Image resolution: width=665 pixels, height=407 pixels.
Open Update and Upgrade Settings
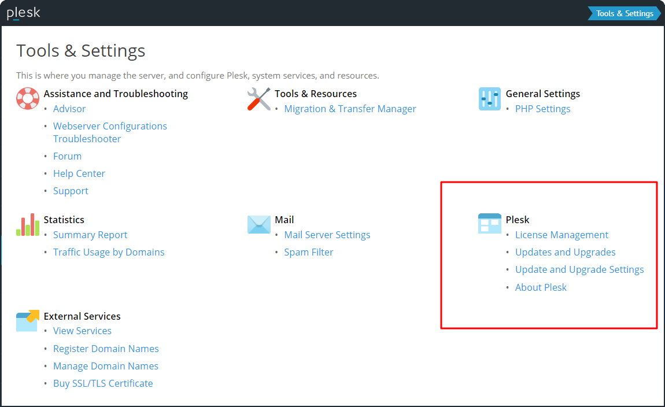pyautogui.click(x=579, y=269)
